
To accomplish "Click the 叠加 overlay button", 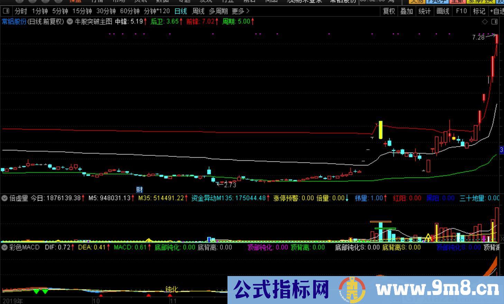I will coord(407,11).
